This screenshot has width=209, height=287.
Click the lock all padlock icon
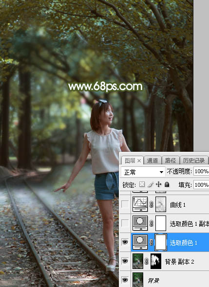(167, 184)
